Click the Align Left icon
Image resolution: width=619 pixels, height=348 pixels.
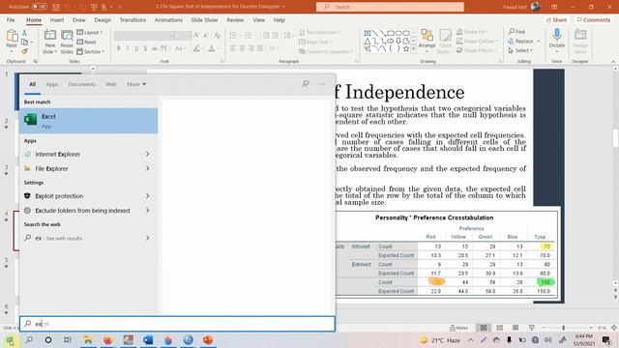point(233,48)
